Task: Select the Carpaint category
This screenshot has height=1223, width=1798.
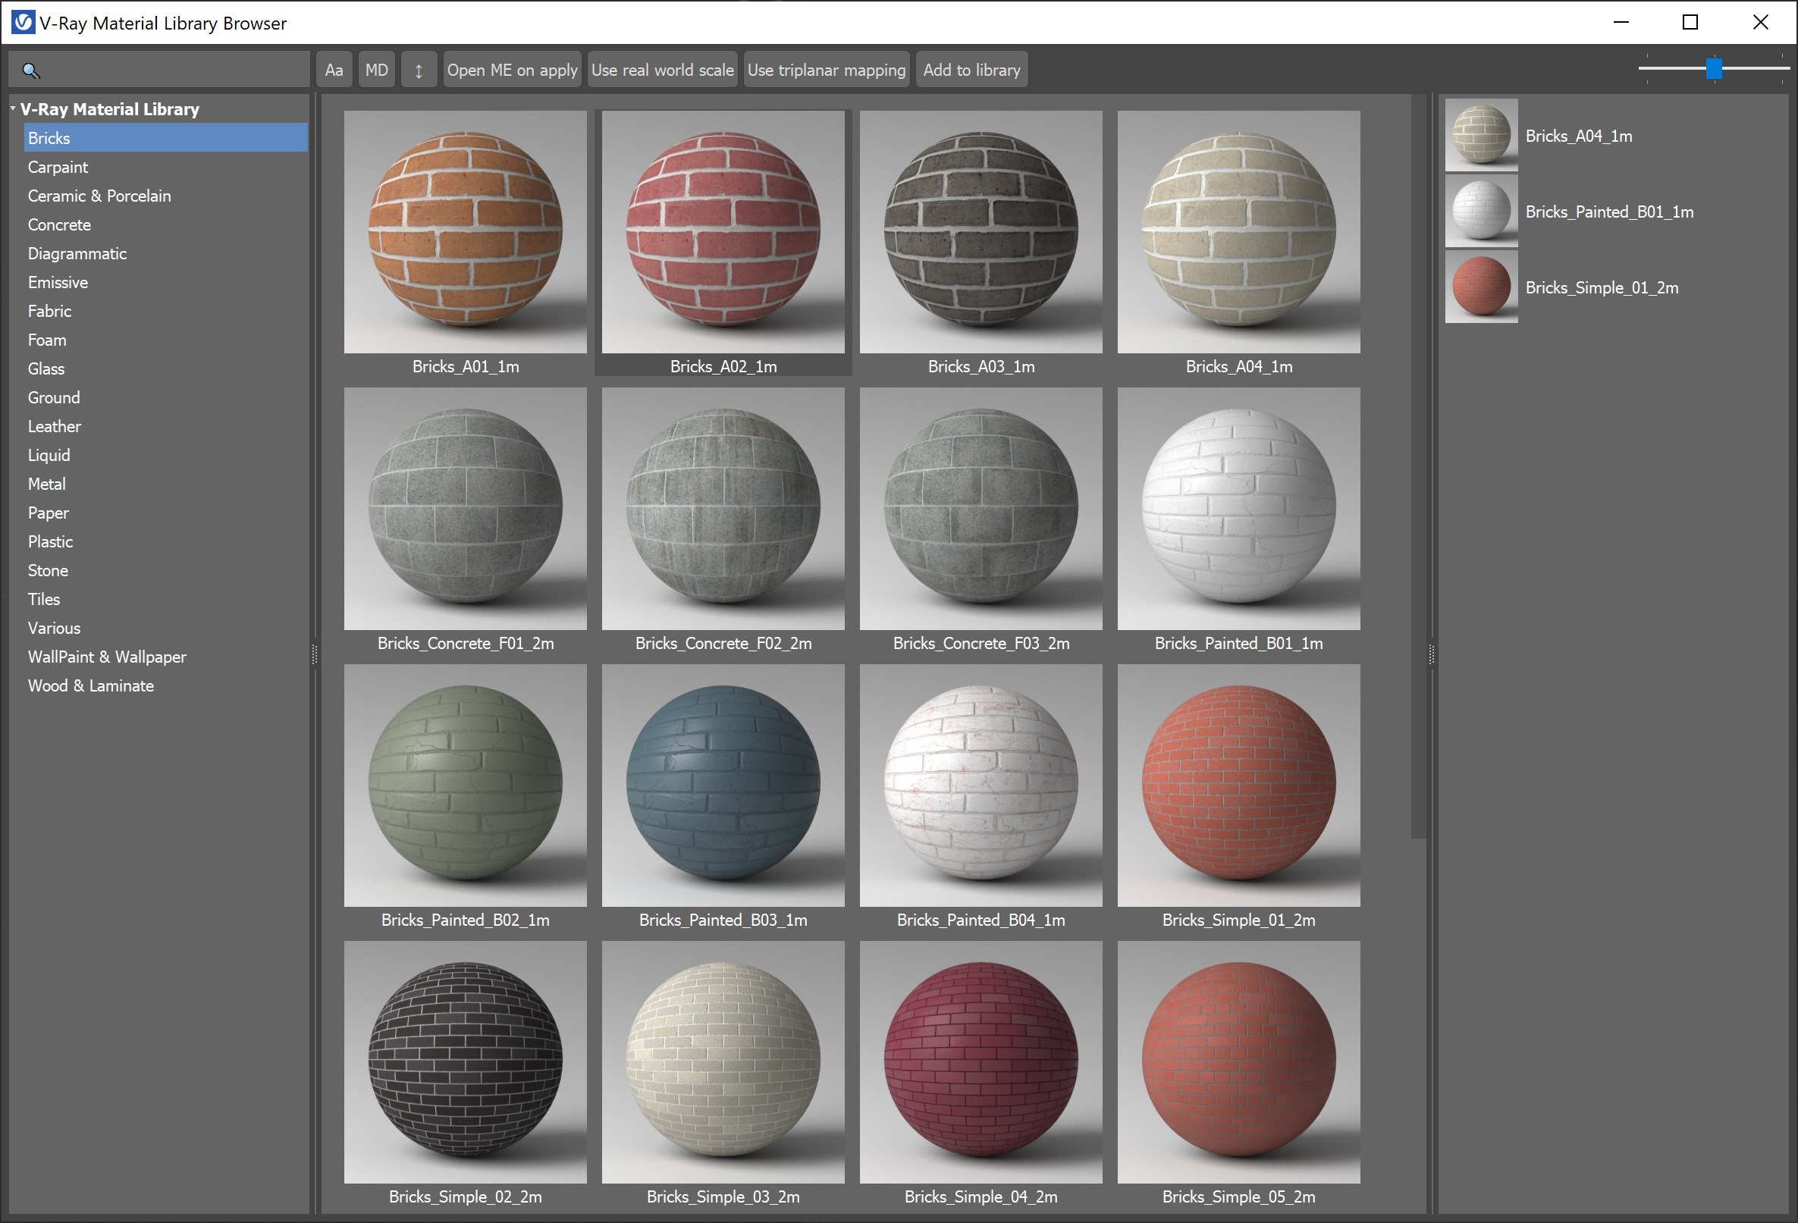Action: (x=58, y=167)
